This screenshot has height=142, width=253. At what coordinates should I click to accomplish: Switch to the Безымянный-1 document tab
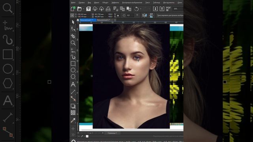click(88, 20)
